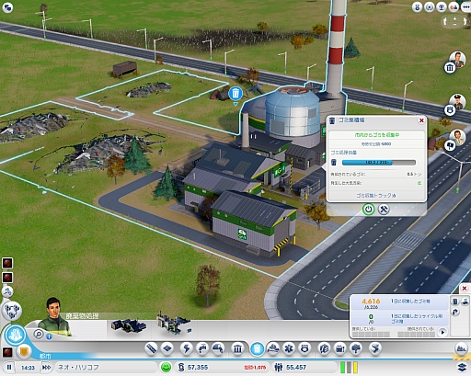Image resolution: width=471 pixels, height=376 pixels.
Task: Click the garbage capacity progress bar
Action: (x=379, y=163)
